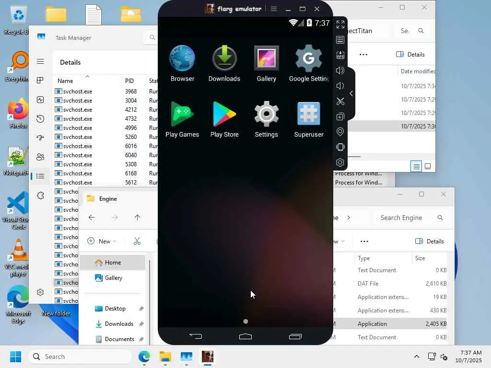Click the add instance plus icon in emulator sidebar

coord(340,116)
